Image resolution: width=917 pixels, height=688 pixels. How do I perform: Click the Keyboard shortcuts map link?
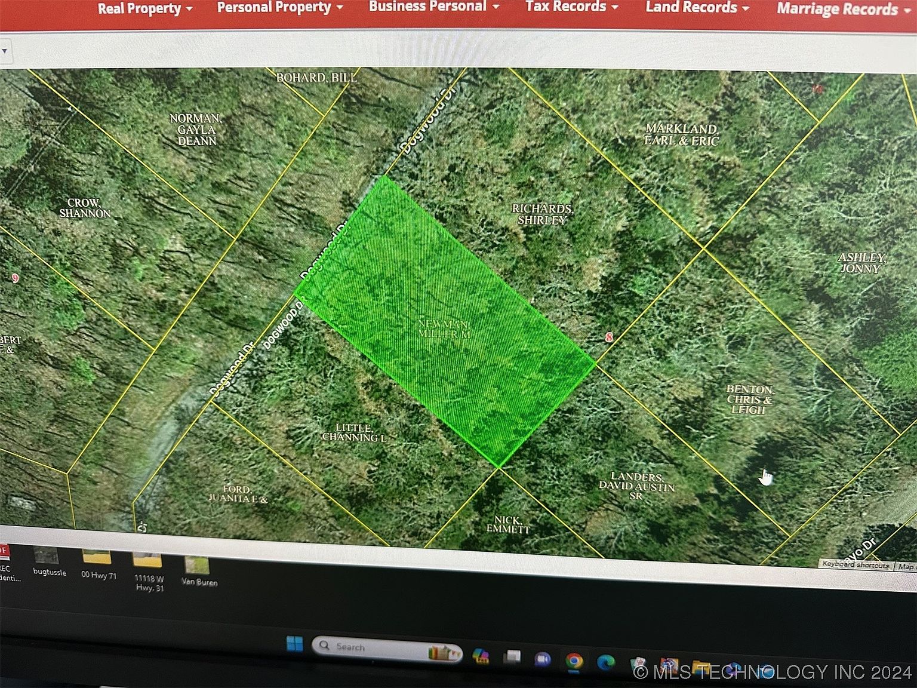click(x=855, y=564)
